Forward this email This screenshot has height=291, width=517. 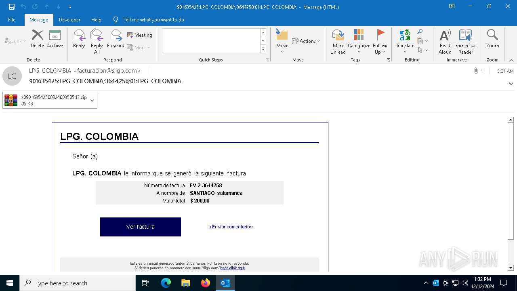pos(116,39)
